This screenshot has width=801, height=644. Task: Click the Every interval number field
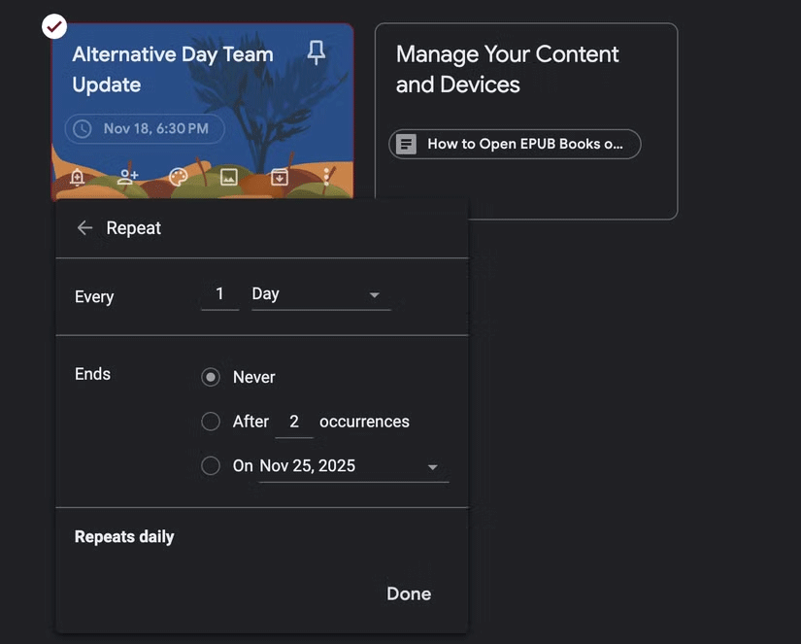point(219,294)
